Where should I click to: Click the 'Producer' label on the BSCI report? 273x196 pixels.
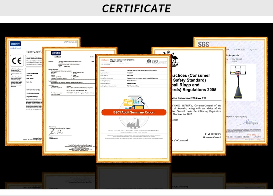pos(105,60)
